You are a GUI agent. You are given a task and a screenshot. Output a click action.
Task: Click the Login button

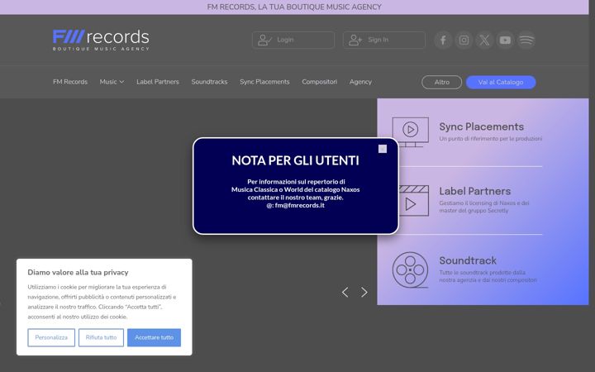(x=293, y=40)
